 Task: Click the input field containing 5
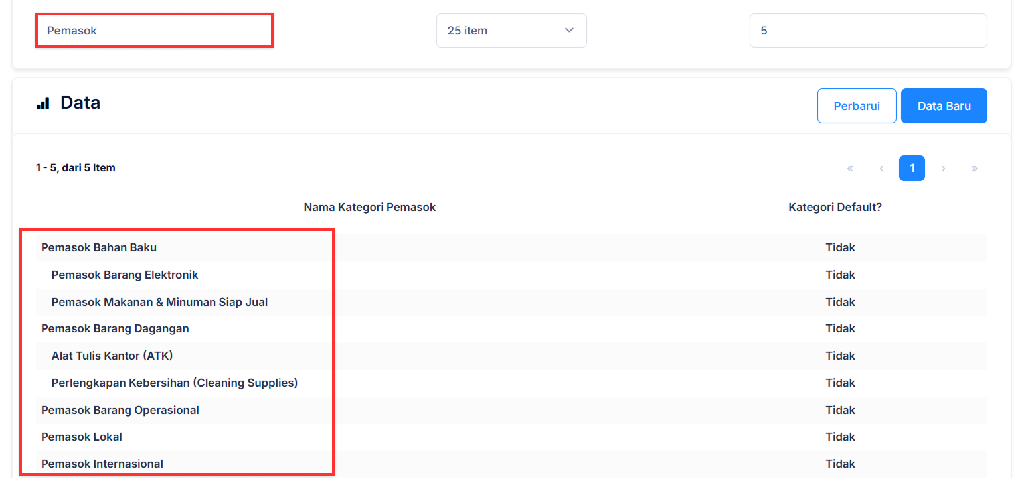(x=868, y=31)
